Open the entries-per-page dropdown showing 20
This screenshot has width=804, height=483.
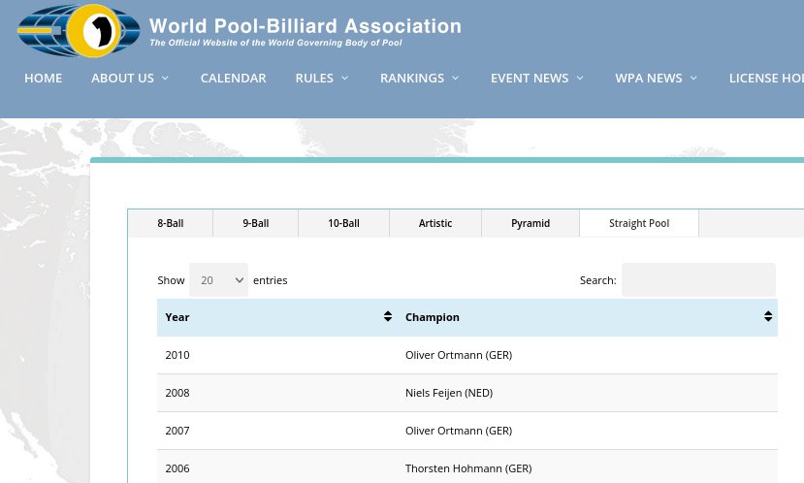pos(218,280)
